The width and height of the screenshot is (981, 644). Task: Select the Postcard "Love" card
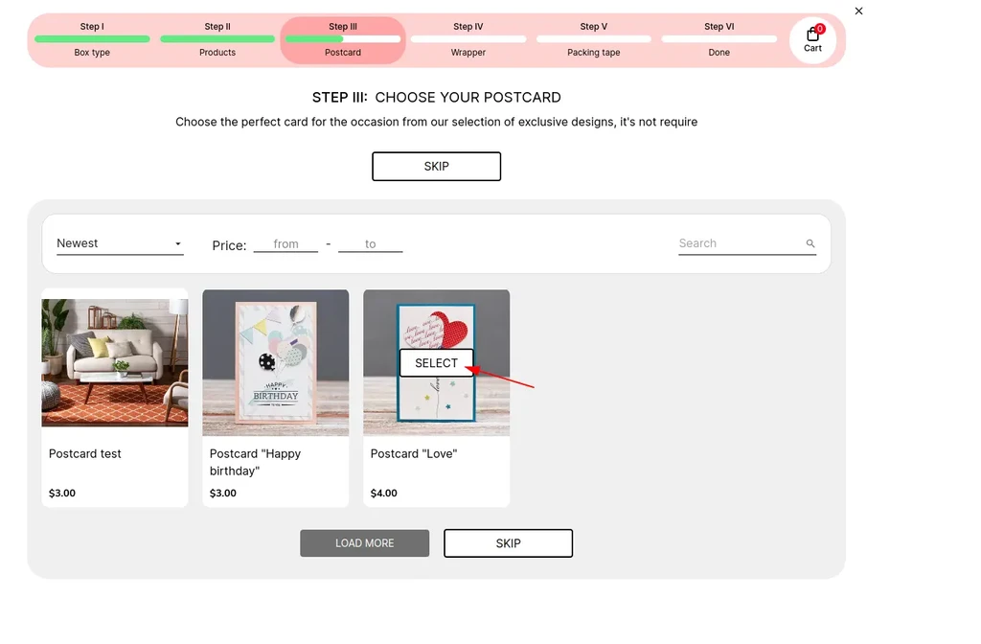point(436,363)
